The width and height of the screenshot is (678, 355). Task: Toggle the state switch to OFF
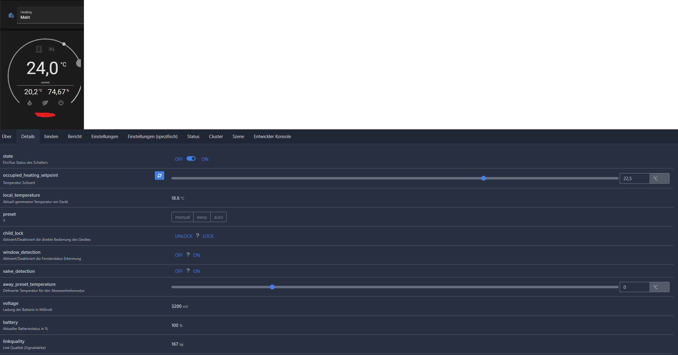coord(179,159)
